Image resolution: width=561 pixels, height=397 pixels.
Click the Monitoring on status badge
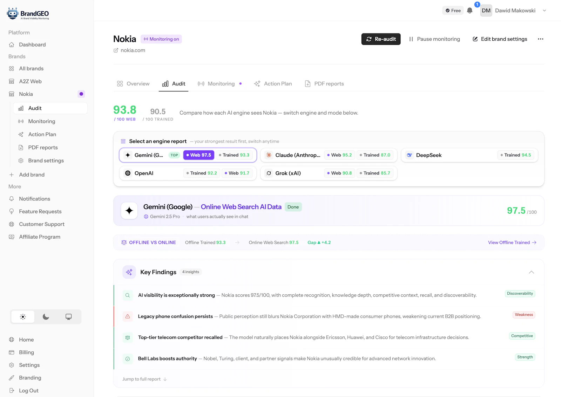click(x=161, y=39)
